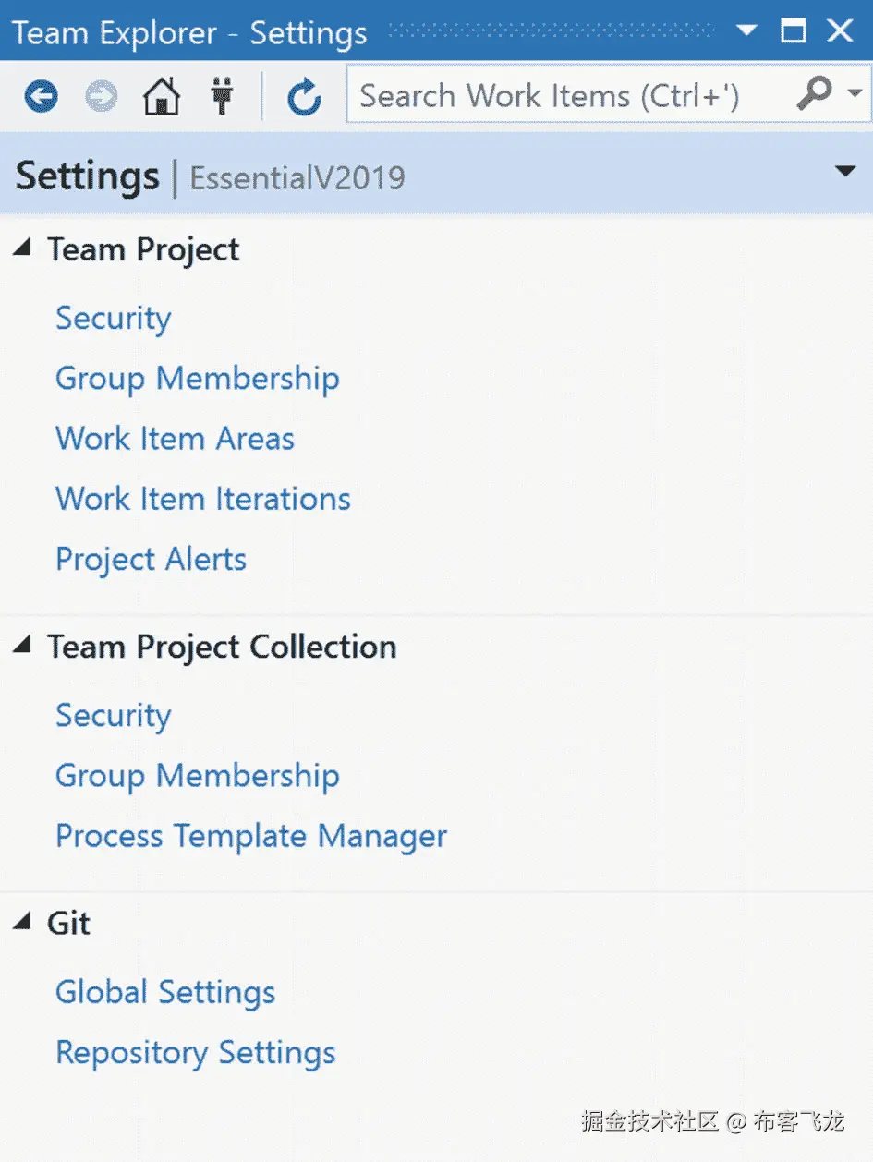The image size is (873, 1162).
Task: Collapse the Git section
Action: (23, 922)
